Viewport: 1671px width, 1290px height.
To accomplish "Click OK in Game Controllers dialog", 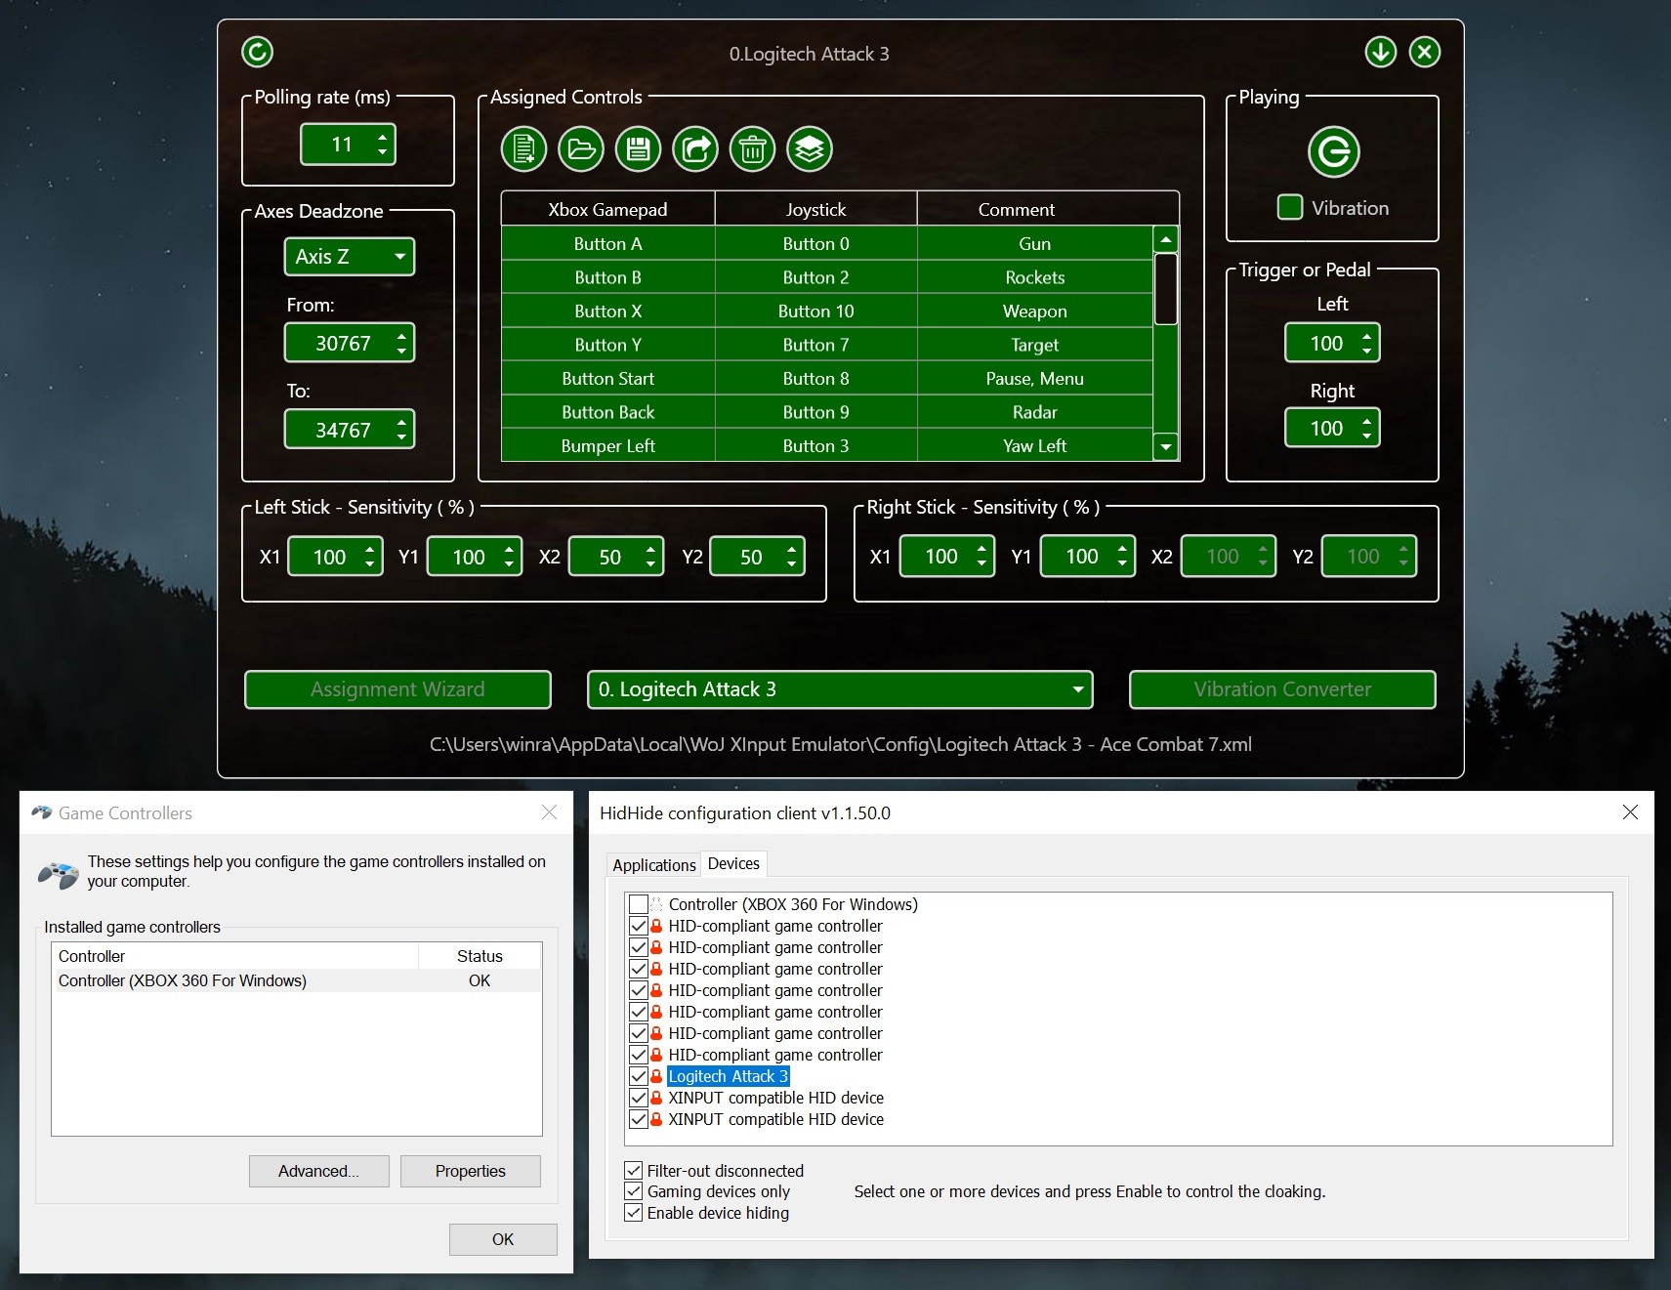I will click(503, 1239).
